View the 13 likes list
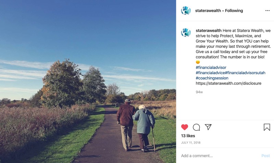The height and width of the screenshot is (163, 274). pyautogui.click(x=188, y=136)
